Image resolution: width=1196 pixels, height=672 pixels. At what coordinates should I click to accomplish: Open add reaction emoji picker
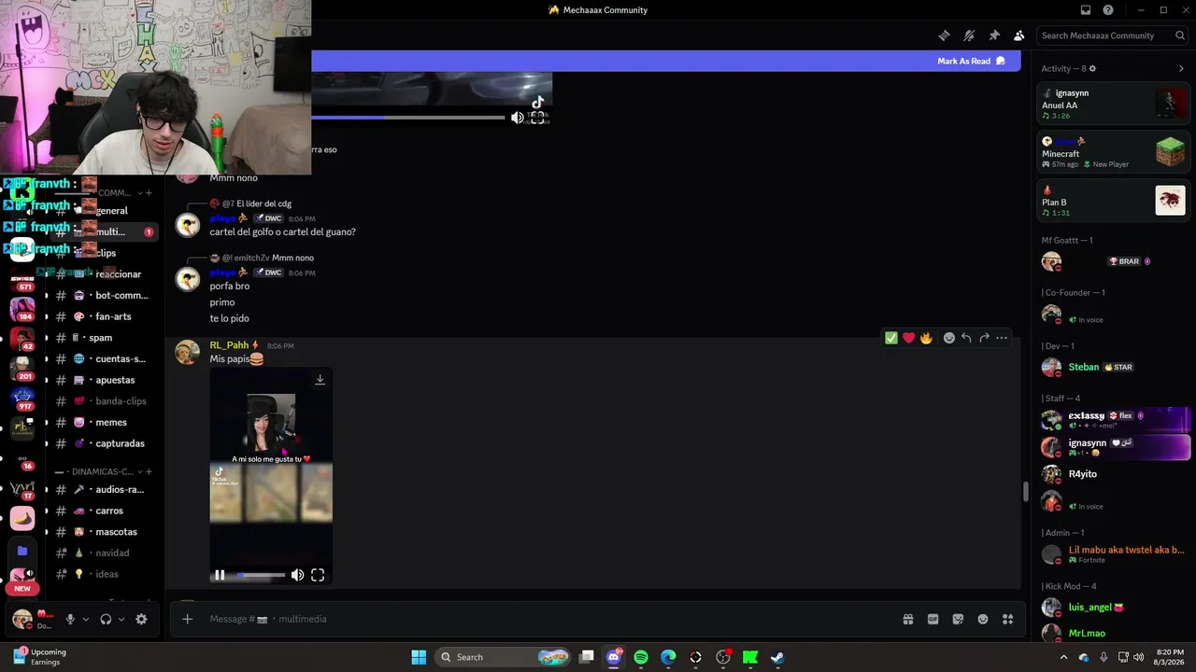[949, 338]
